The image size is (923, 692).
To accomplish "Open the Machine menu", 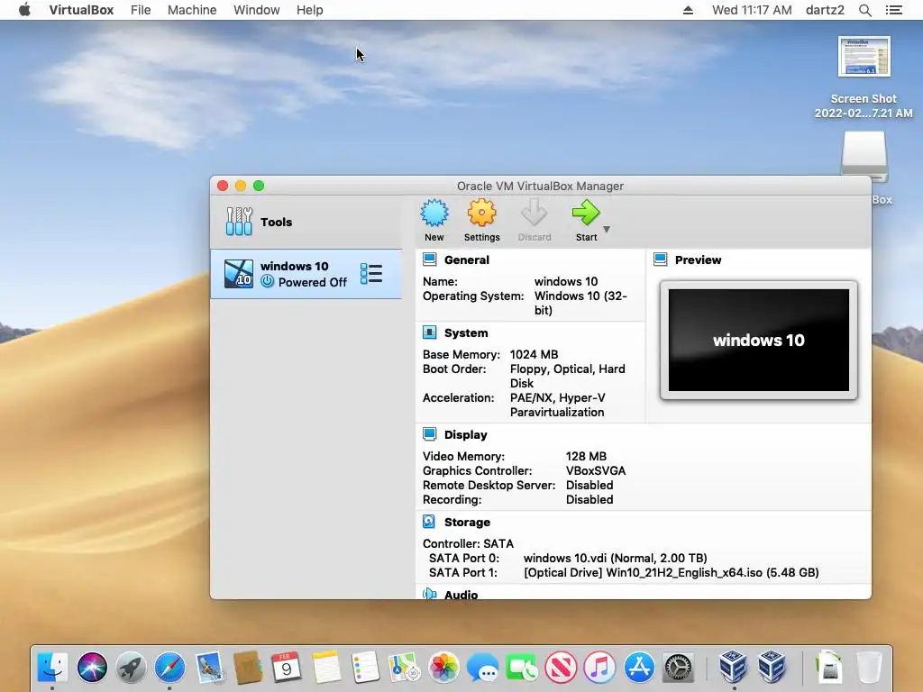I will (x=192, y=10).
